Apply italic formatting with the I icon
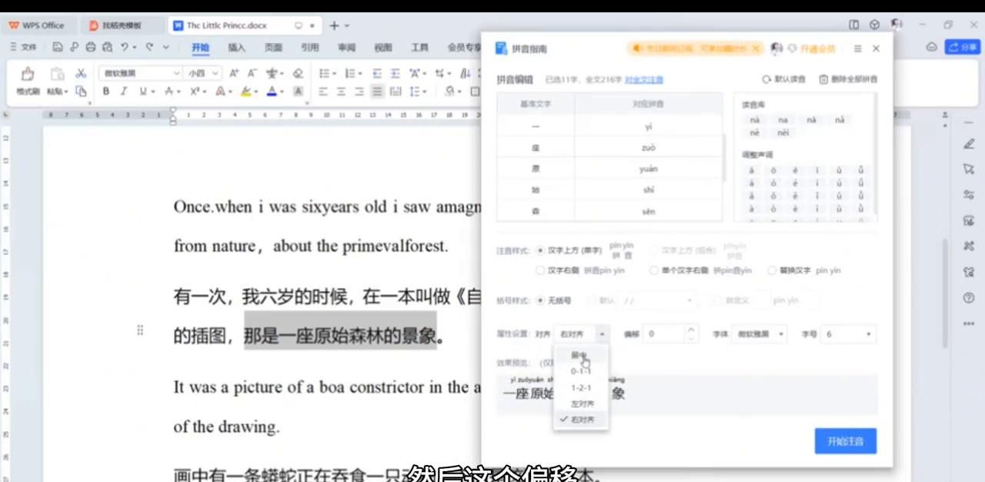Screen dimensions: 985x482 click(x=123, y=92)
